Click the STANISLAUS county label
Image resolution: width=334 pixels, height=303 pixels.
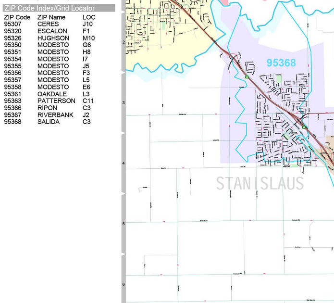point(260,184)
